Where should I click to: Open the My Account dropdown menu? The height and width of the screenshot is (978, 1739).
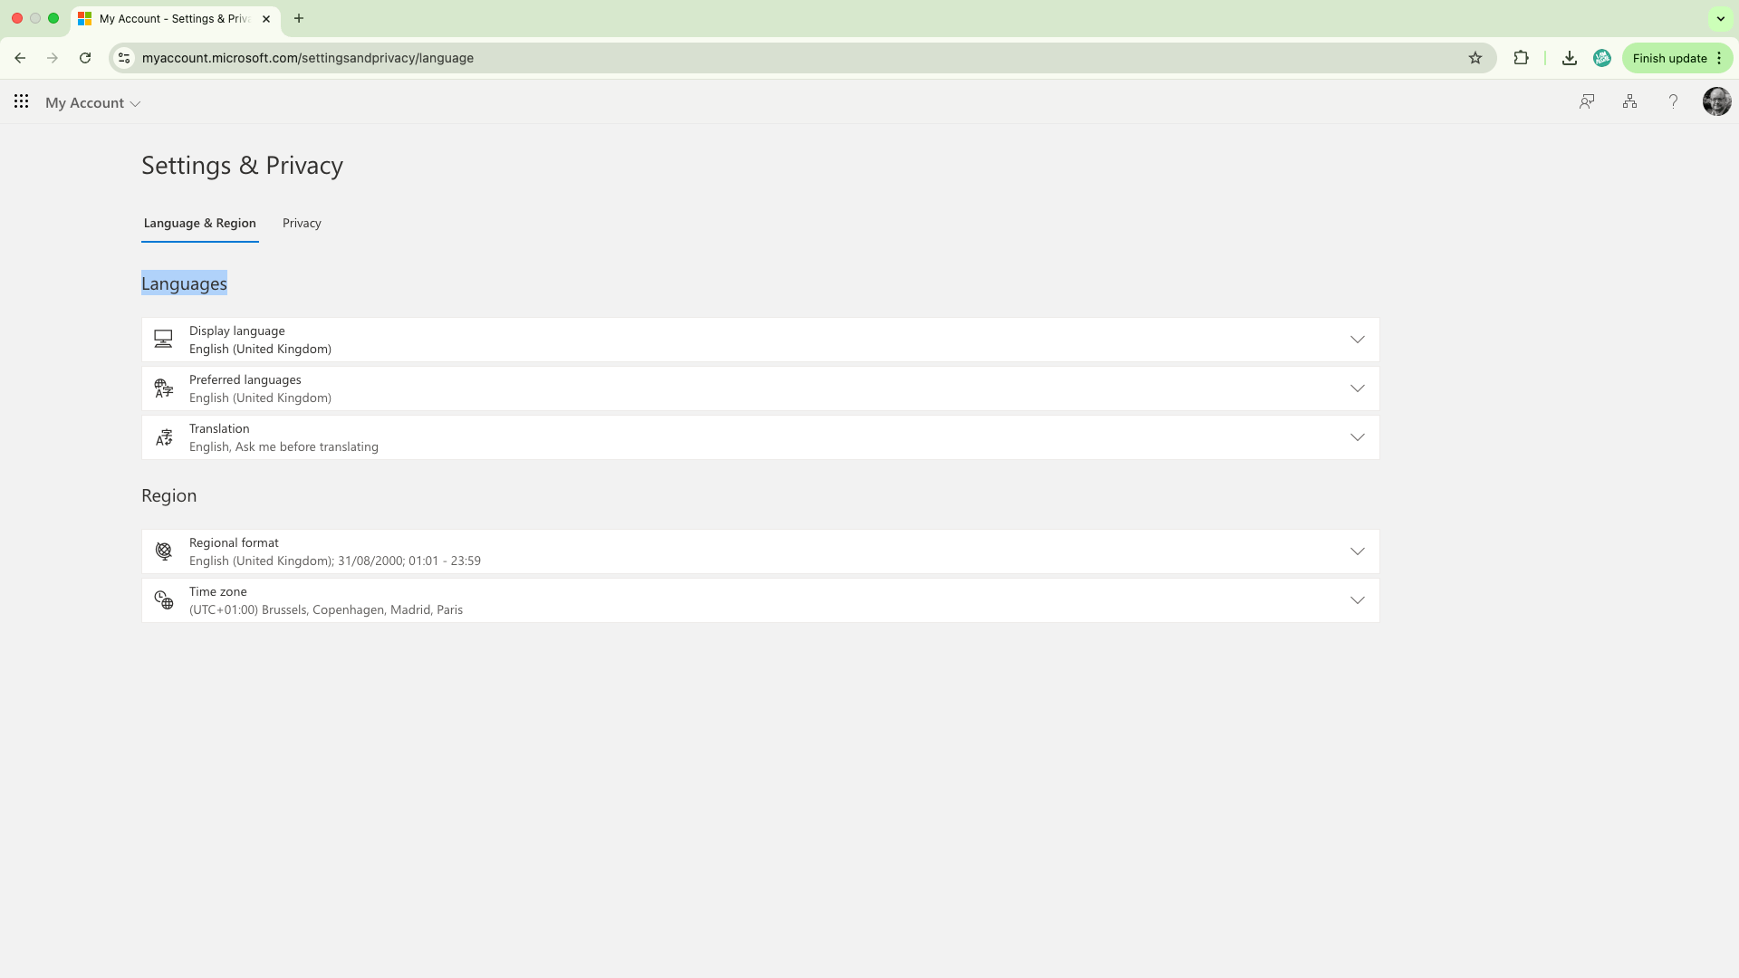point(92,103)
